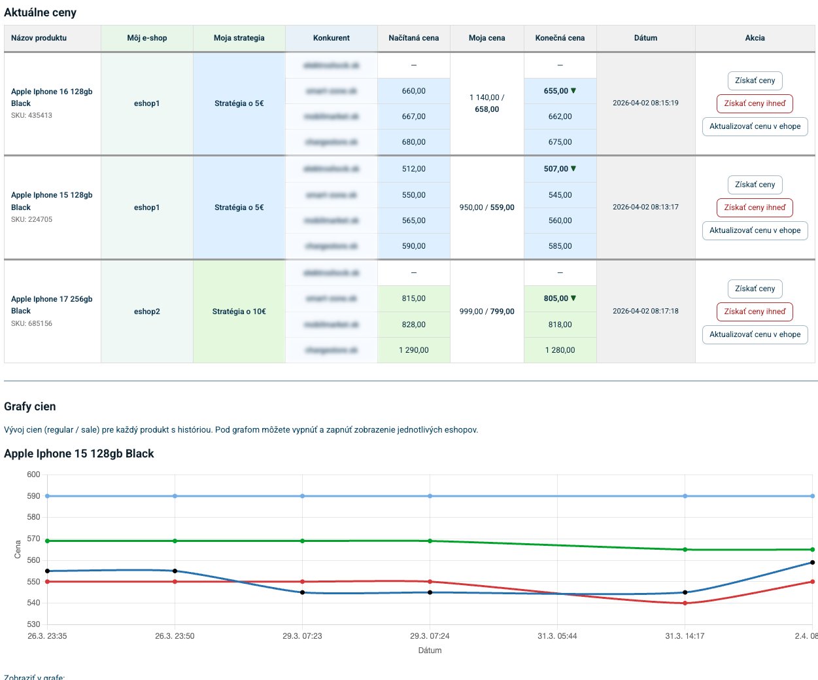This screenshot has width=818, height=680.
Task: Click the Môj e-shop column header
Action: [x=147, y=38]
